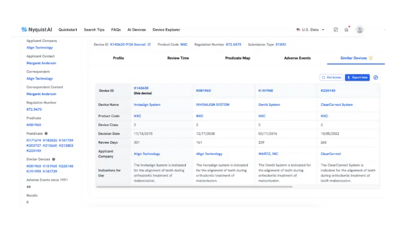Show info tooltip icon next to Postdicate
This screenshot has width=396, height=231.
click(x=46, y=133)
